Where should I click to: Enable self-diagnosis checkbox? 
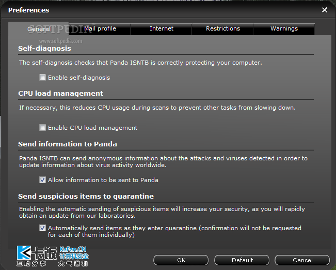(x=42, y=77)
